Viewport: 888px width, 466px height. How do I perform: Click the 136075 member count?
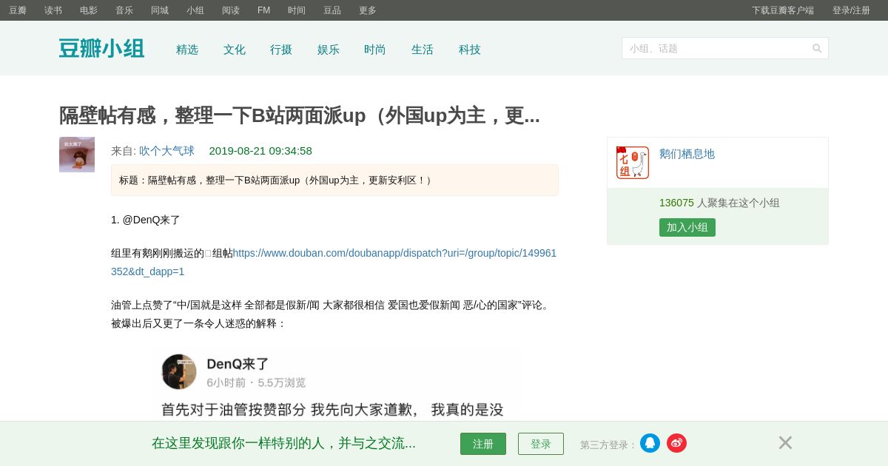(x=676, y=203)
